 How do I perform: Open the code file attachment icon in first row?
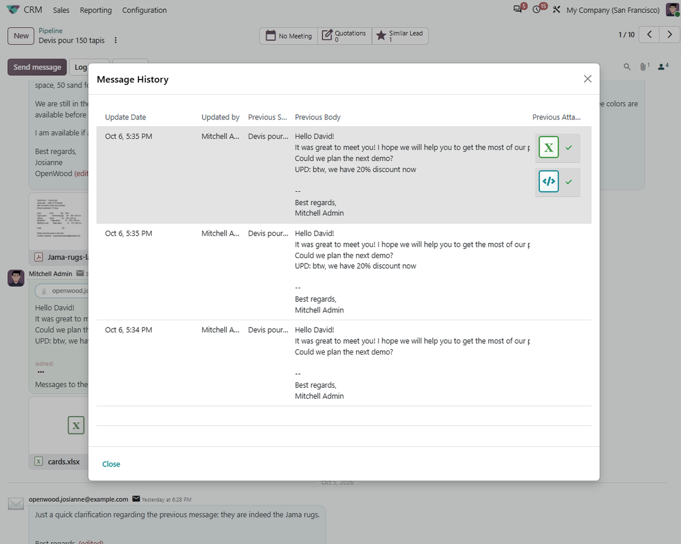click(x=548, y=181)
